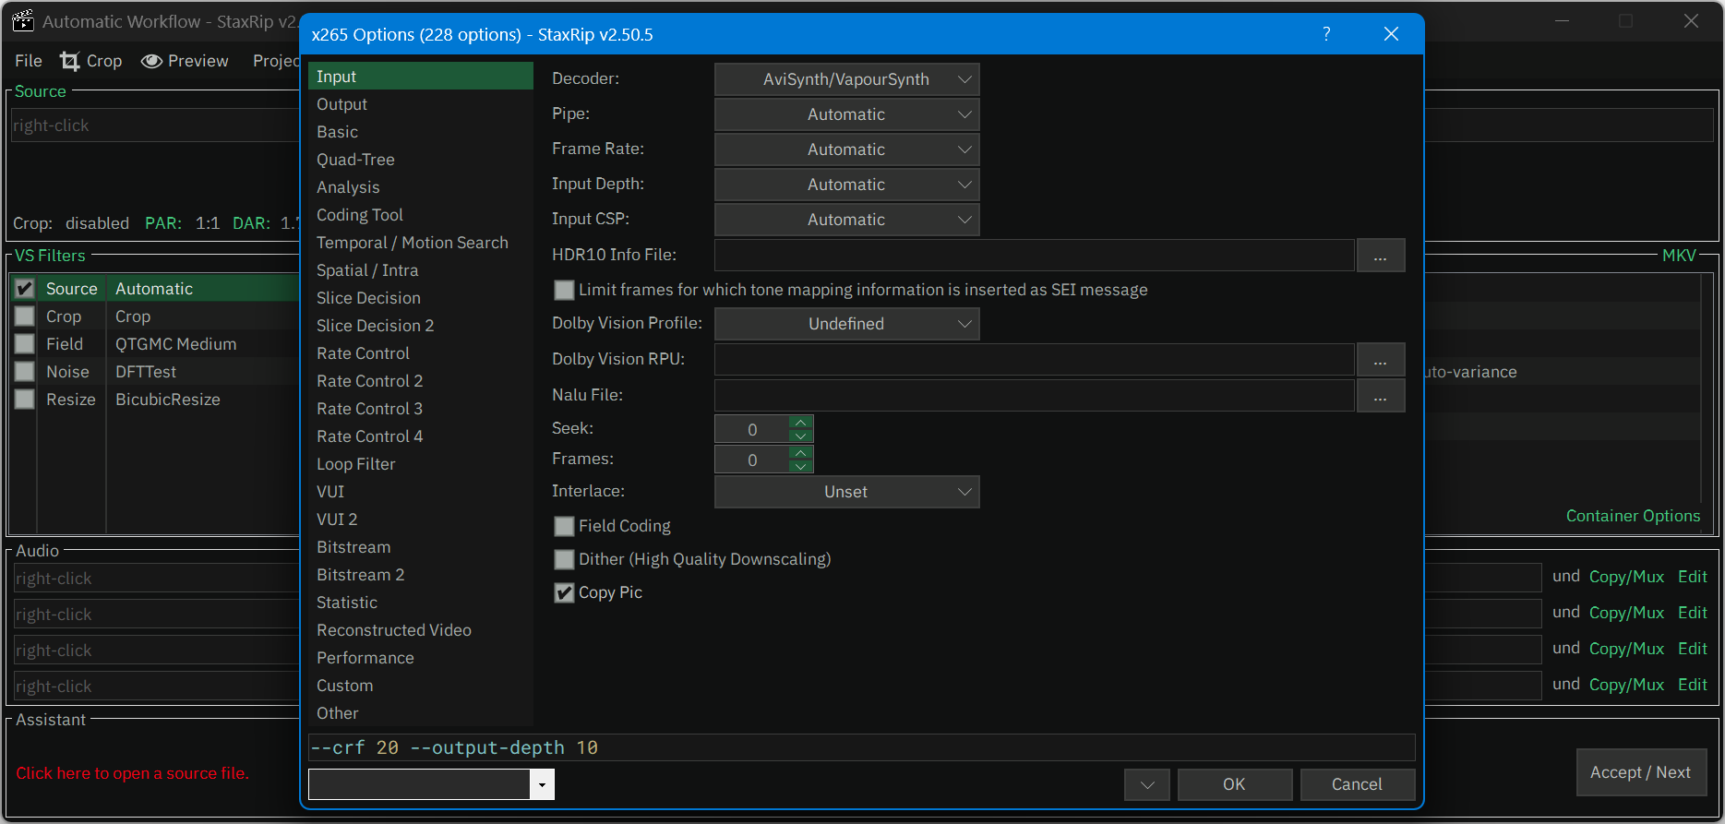Enable the Field Coding checkbox
The width and height of the screenshot is (1725, 824).
[x=564, y=526]
